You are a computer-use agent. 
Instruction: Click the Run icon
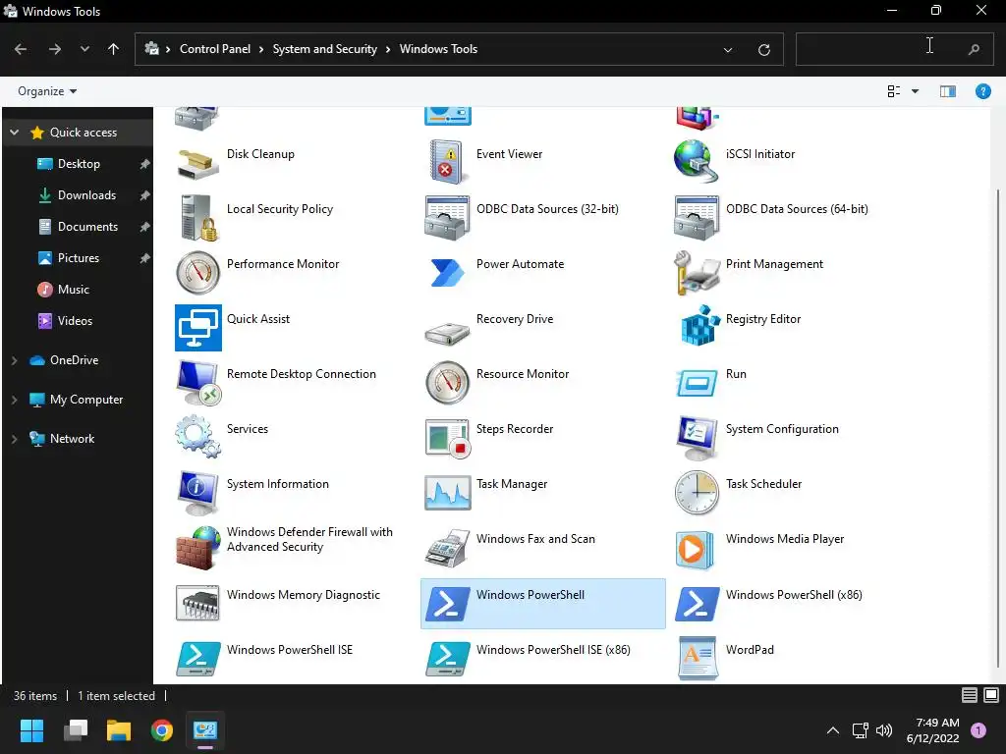coord(697,383)
